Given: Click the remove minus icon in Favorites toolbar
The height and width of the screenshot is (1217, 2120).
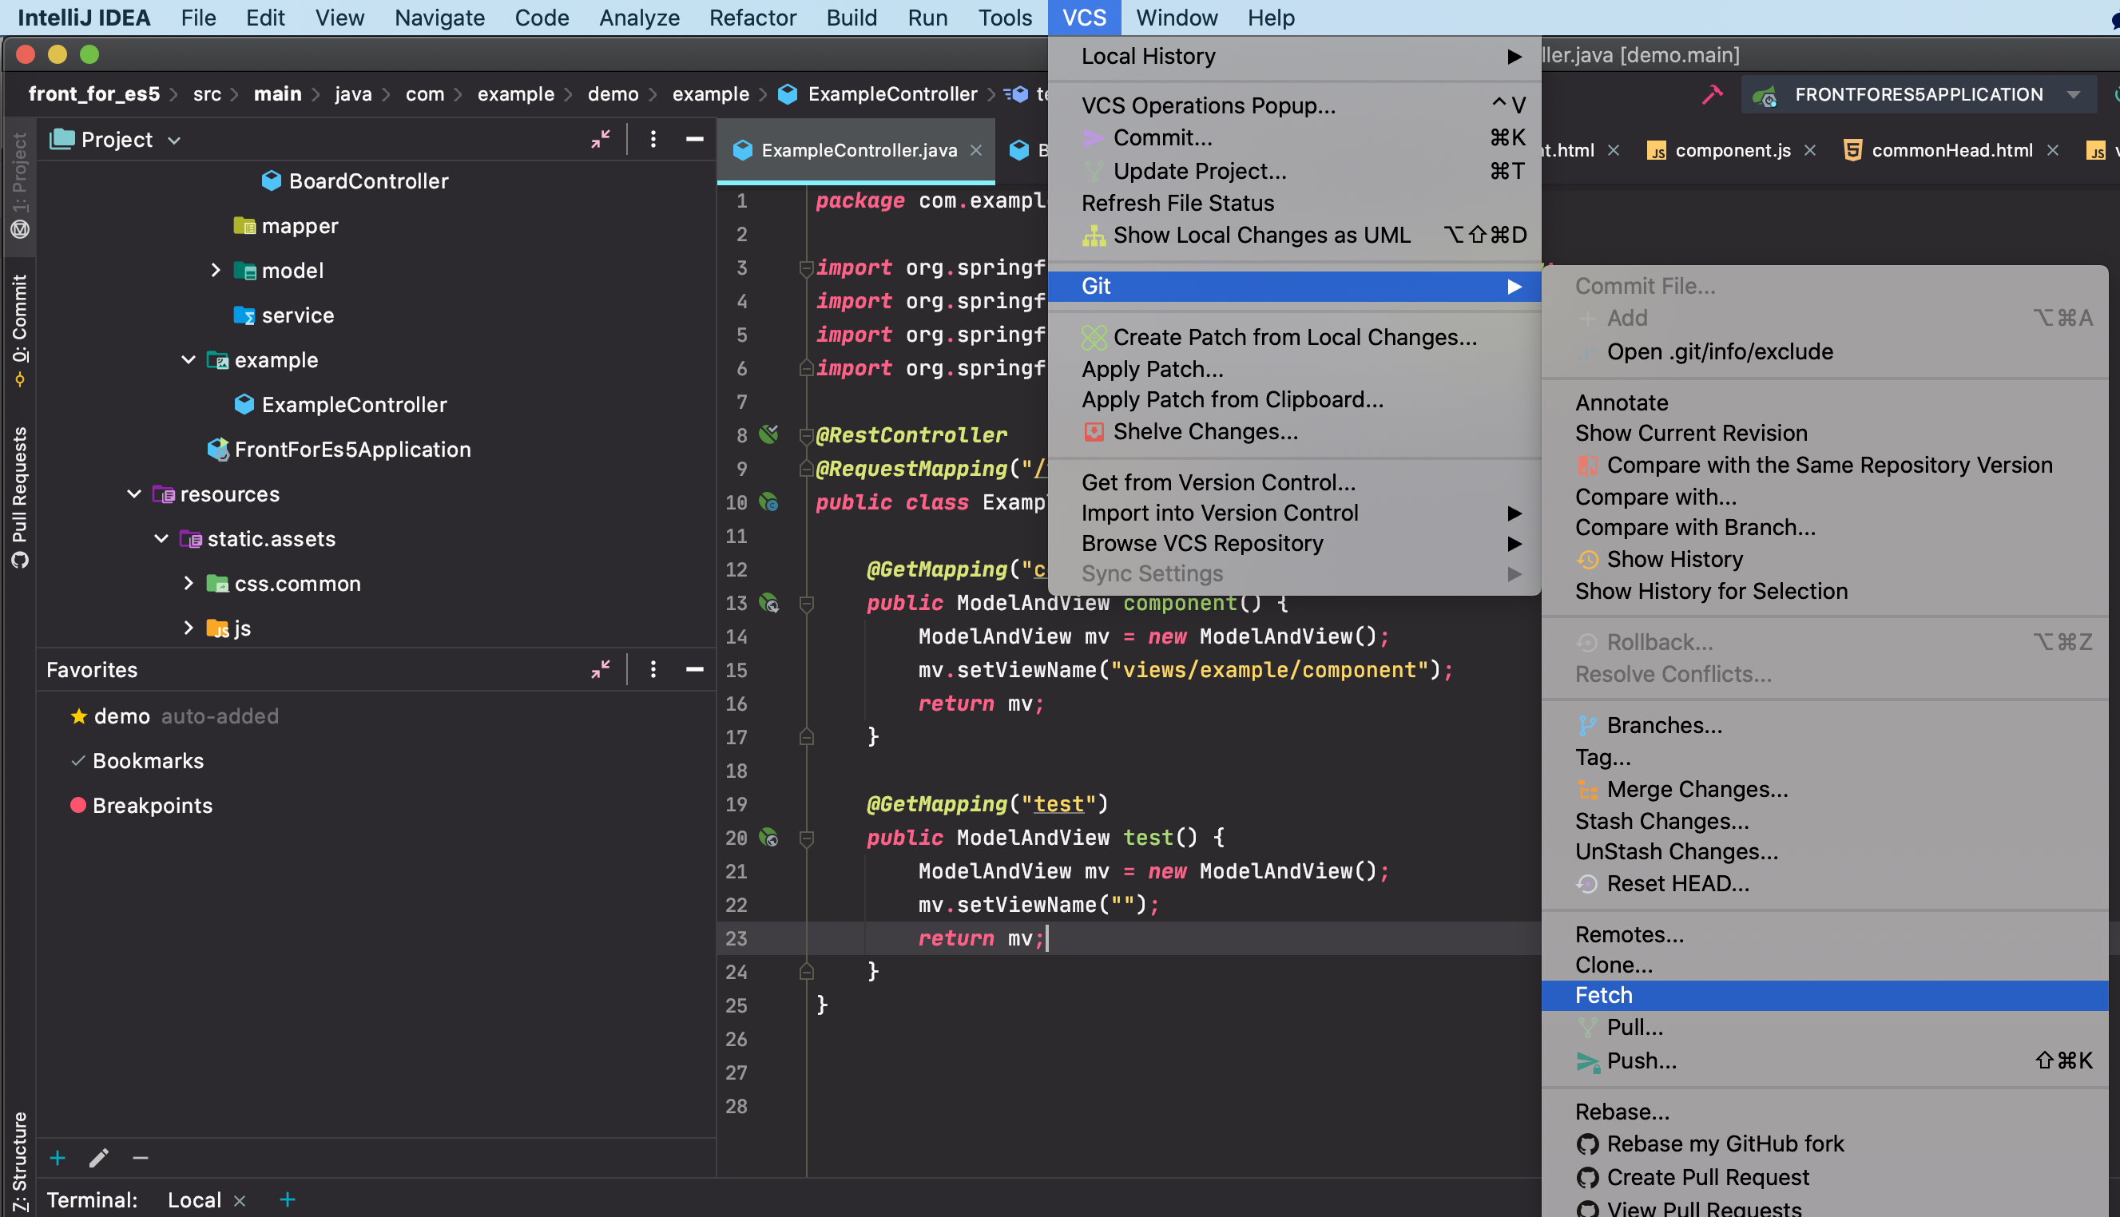Looking at the screenshot, I should (x=141, y=1158).
